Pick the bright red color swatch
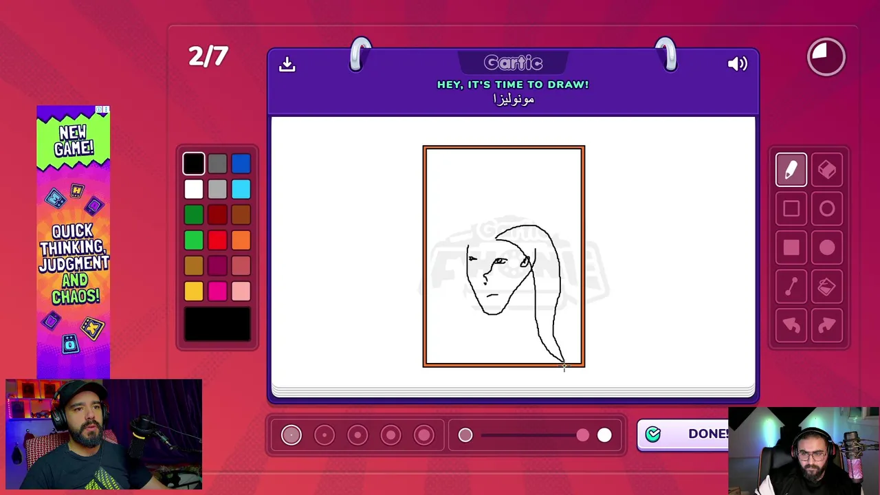 [x=217, y=240]
